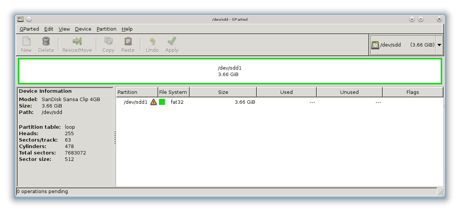Click the New partition toolbar icon
The width and height of the screenshot is (460, 212).
(x=26, y=41)
